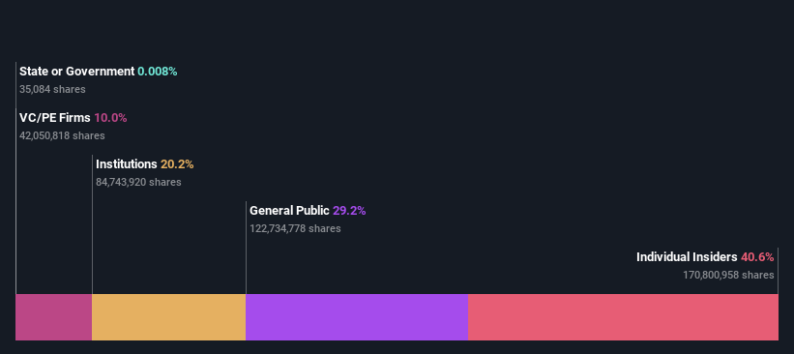Click the 20.2% percentage value
This screenshot has height=354, width=794.
pos(177,164)
